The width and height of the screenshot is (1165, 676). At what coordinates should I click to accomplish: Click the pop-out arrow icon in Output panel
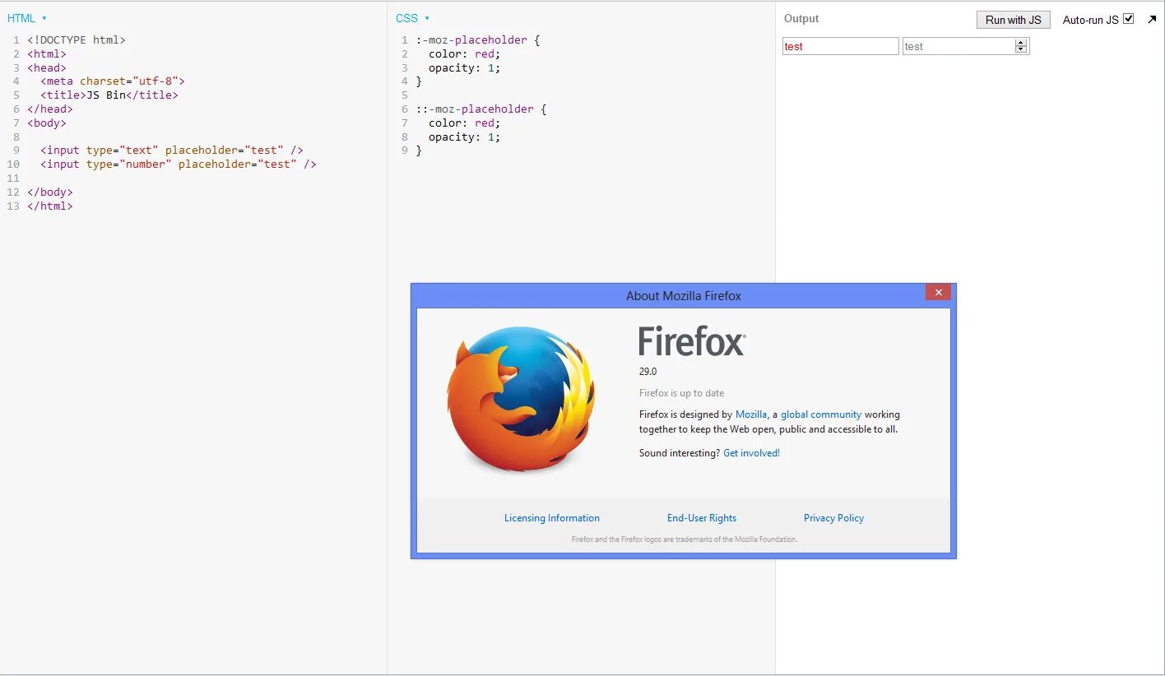(1152, 19)
